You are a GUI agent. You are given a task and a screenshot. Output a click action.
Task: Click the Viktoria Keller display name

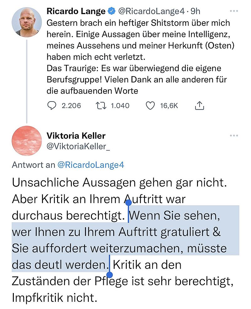[76, 136]
